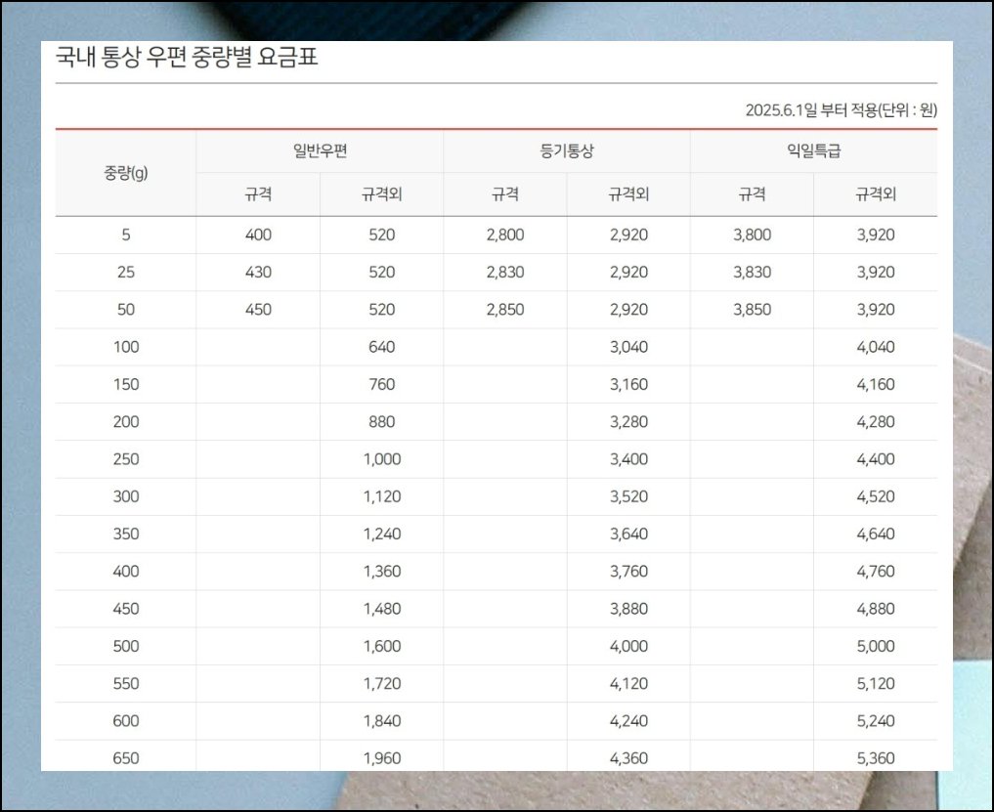Click the '중량(g)' column header

125,173
